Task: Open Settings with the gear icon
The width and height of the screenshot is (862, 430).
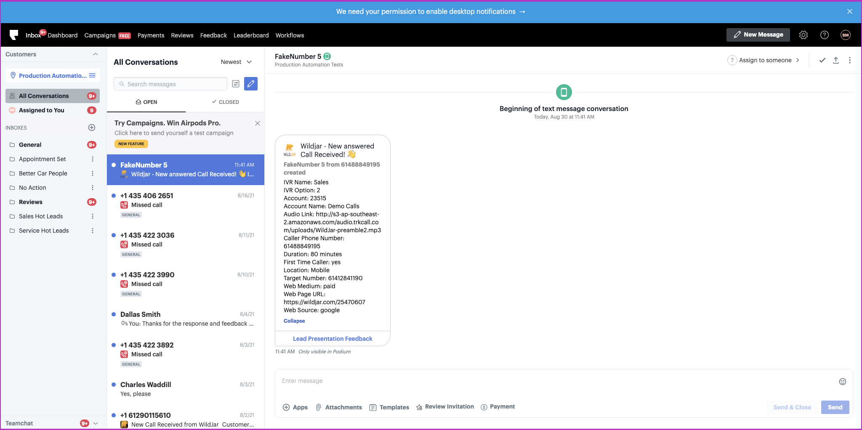Action: 803,35
